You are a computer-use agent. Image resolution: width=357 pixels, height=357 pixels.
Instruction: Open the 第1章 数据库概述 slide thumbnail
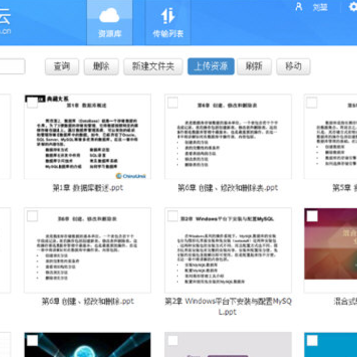(87, 137)
